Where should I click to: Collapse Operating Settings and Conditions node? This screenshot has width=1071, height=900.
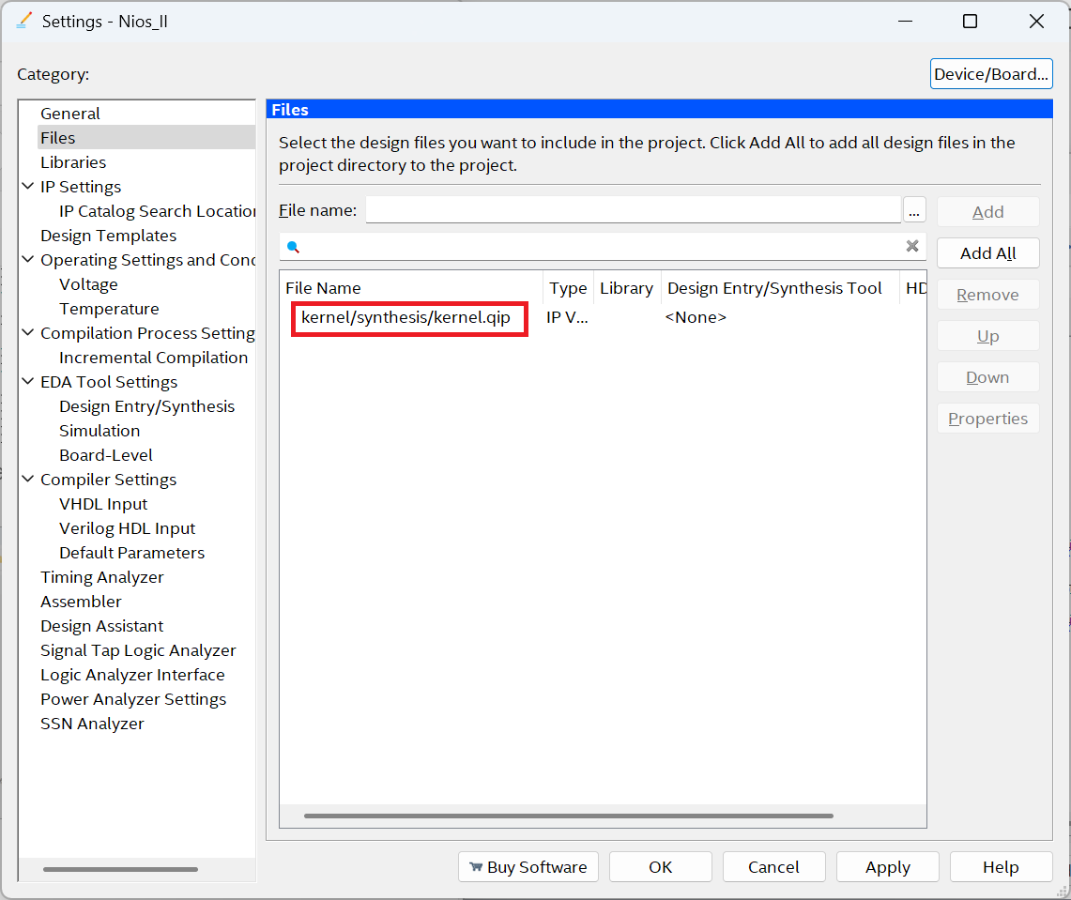tap(28, 259)
